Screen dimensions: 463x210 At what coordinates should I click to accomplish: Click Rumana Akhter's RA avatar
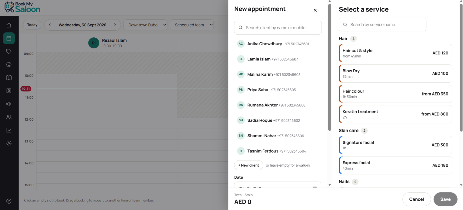coord(241,105)
